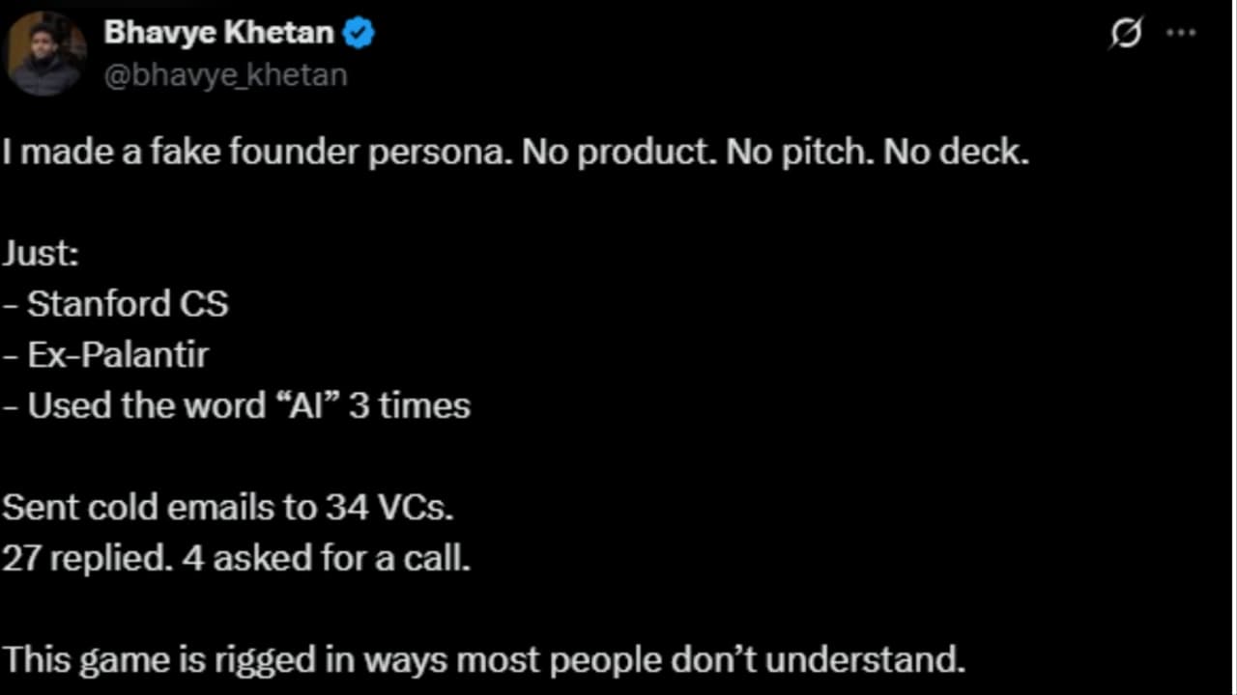Open the three-dot More options menu
The width and height of the screenshot is (1237, 695).
1181,33
